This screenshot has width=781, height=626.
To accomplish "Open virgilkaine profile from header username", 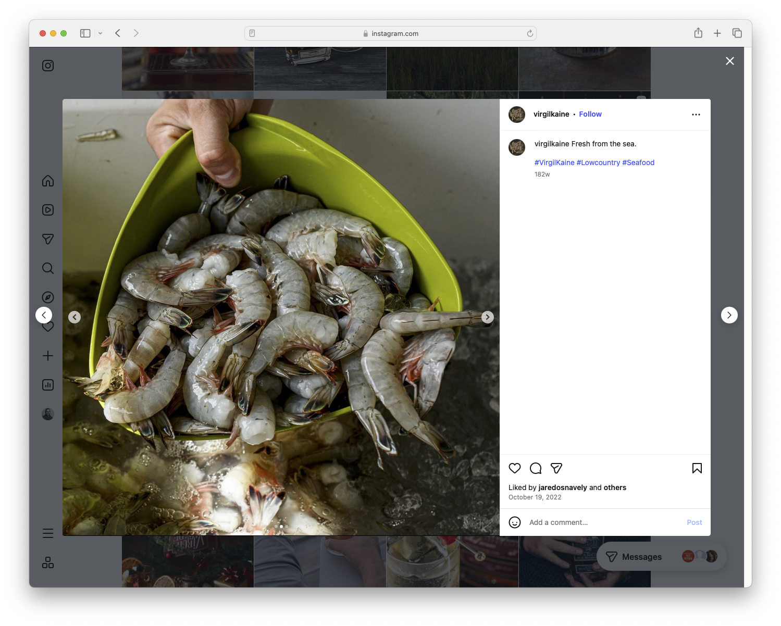I will pyautogui.click(x=551, y=114).
